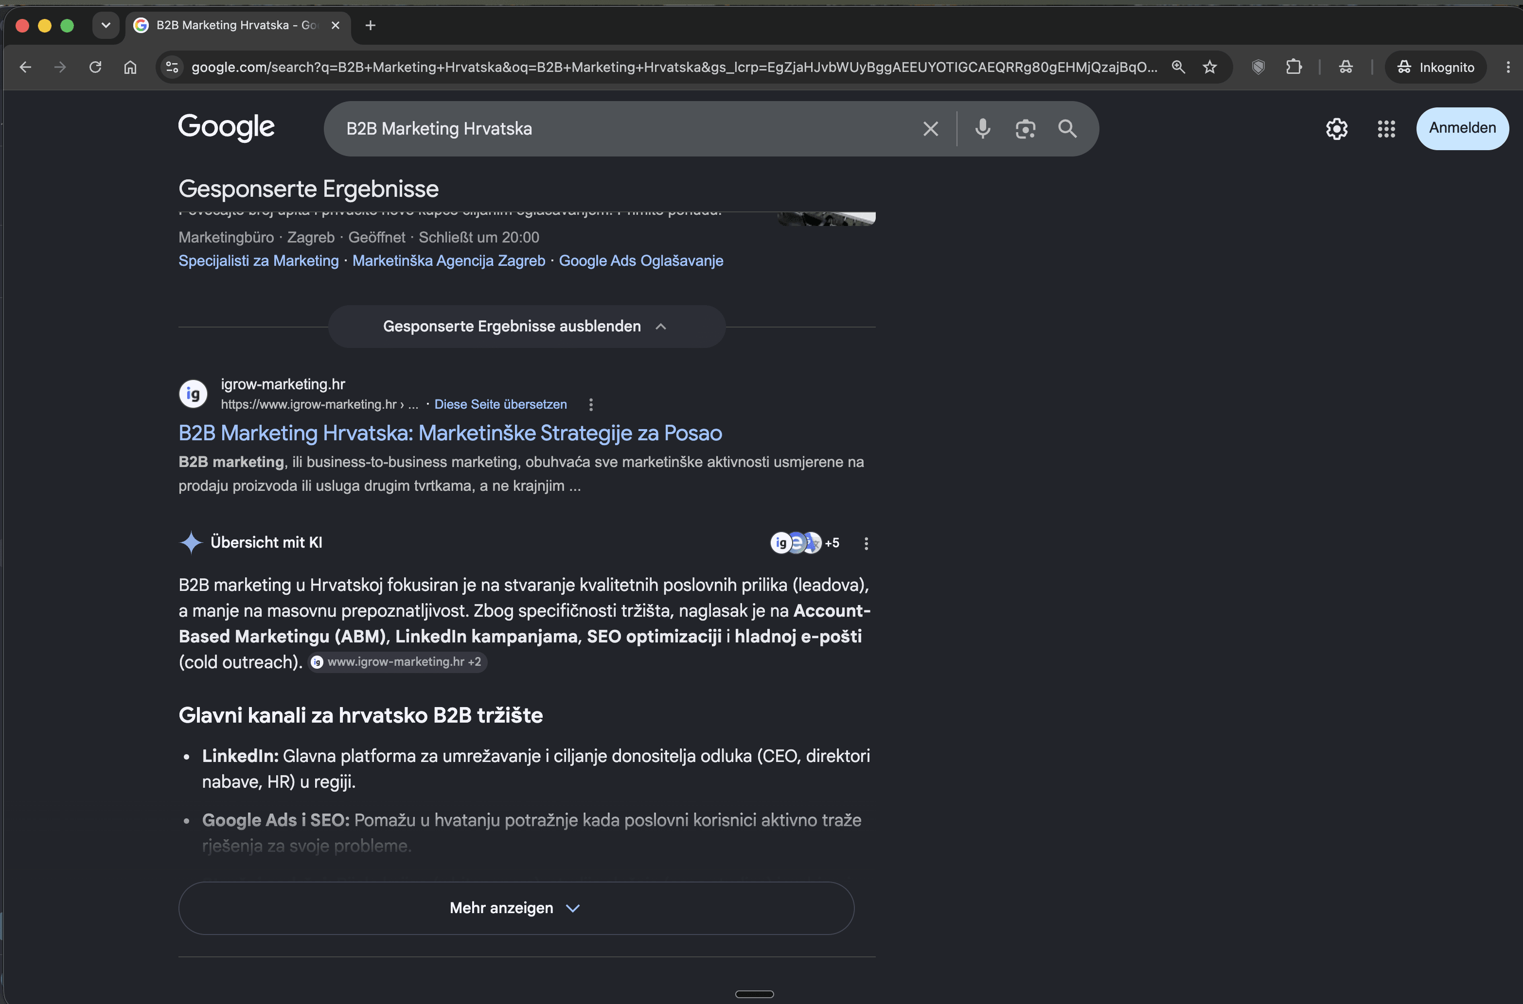Screen dimensions: 1523x1004
Task: Open the Inkognito profile chip
Action: [x=1435, y=67]
